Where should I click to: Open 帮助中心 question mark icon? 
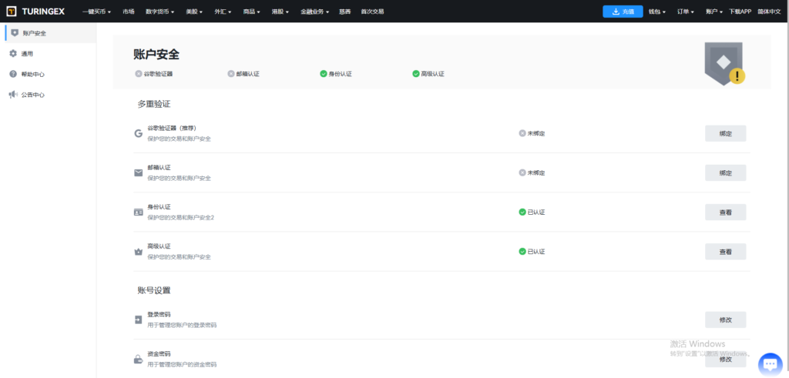click(x=14, y=74)
